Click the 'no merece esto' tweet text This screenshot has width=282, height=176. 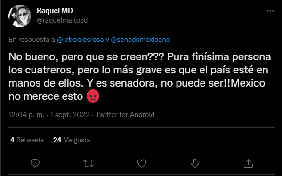click(46, 96)
